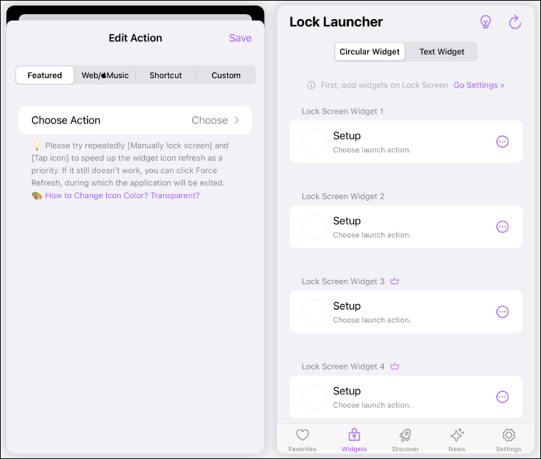Open the Widgets tab in bottom bar
541x459 pixels.
[354, 440]
